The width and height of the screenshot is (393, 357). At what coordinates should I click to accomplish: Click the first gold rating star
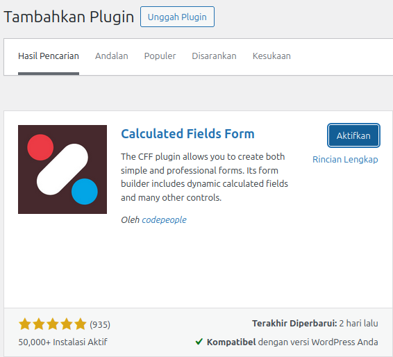pos(25,324)
